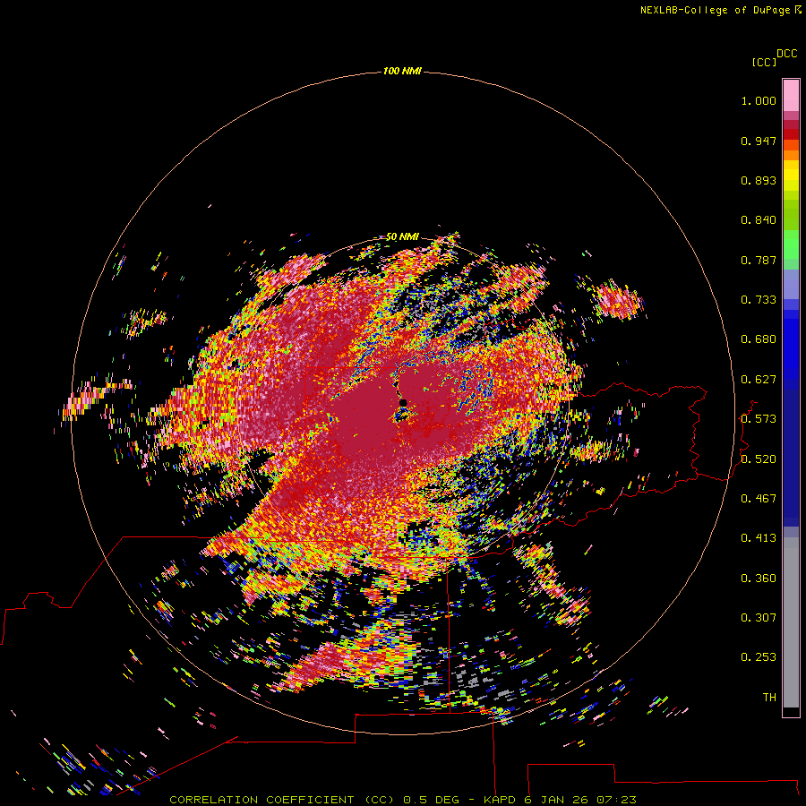
Task: Select the 0.413 legend value
Action: [x=759, y=538]
